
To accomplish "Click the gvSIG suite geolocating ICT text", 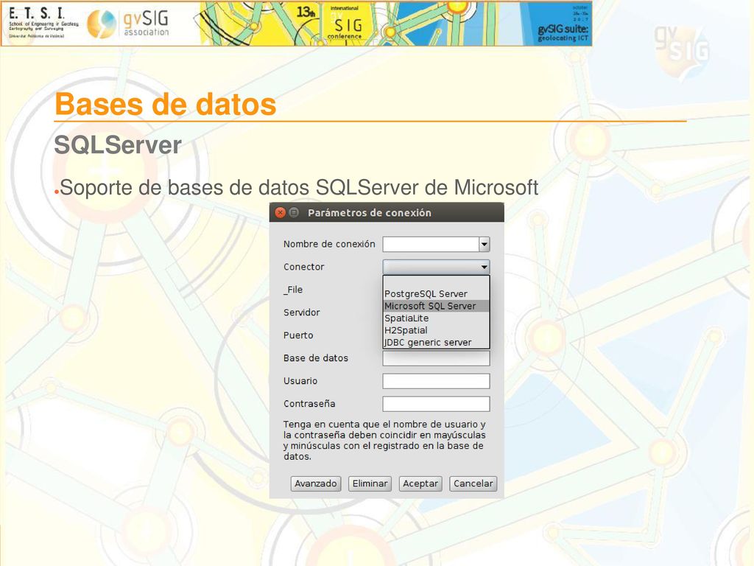I will pyautogui.click(x=563, y=32).
